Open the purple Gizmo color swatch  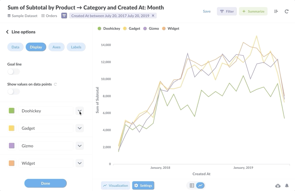pos(12,146)
